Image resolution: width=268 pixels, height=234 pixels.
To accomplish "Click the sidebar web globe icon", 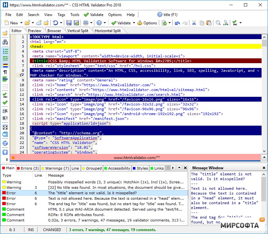I will pos(5,143).
